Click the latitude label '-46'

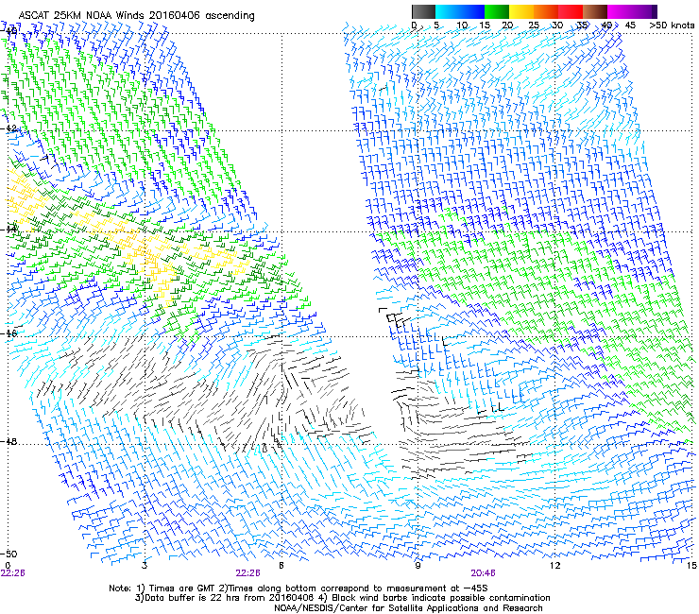tap(9, 333)
